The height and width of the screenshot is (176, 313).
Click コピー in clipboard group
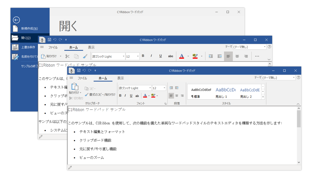pyautogui.click(x=90, y=89)
